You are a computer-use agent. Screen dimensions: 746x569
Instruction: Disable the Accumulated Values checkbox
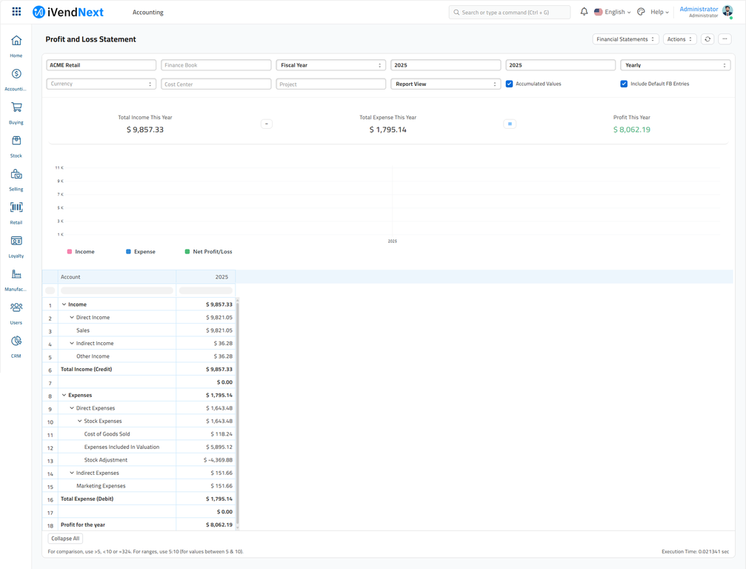coord(508,84)
